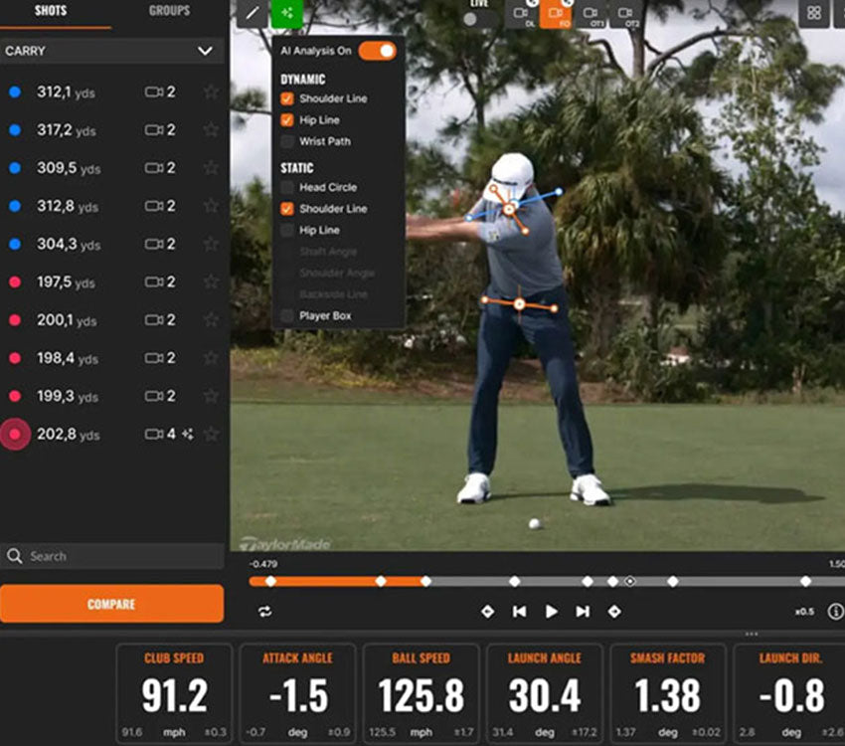The width and height of the screenshot is (845, 746).
Task: Check the Player Box option
Action: tap(287, 316)
